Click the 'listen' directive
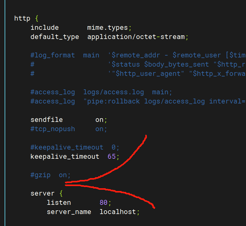The image size is (246, 226). 59,203
